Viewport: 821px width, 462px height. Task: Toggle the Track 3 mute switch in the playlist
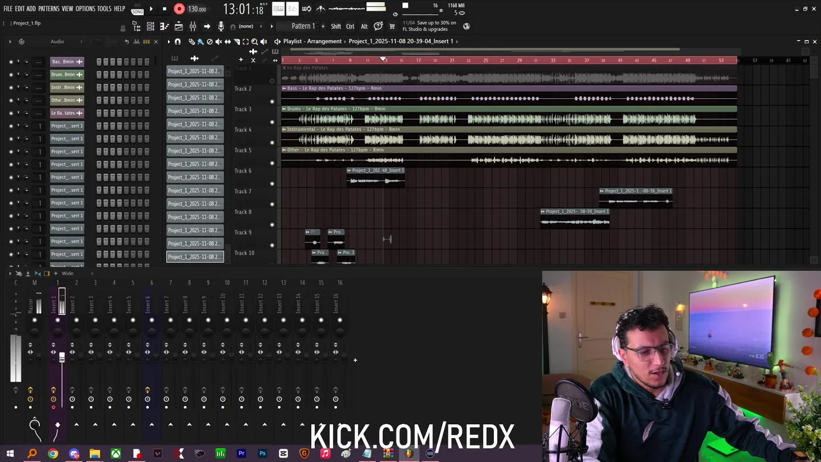[x=272, y=122]
